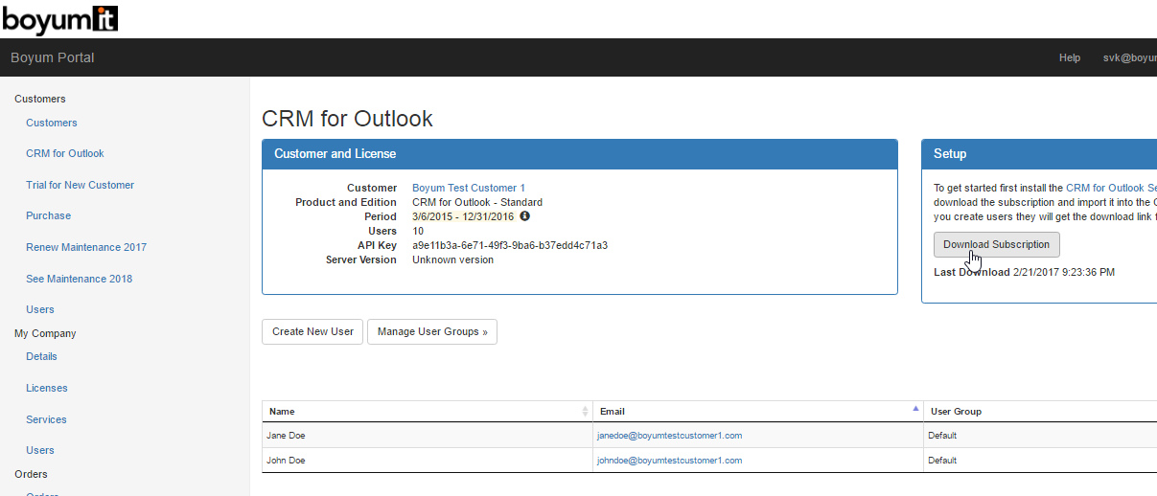The height and width of the screenshot is (496, 1157).
Task: Open Users under Customers section
Action: click(40, 309)
